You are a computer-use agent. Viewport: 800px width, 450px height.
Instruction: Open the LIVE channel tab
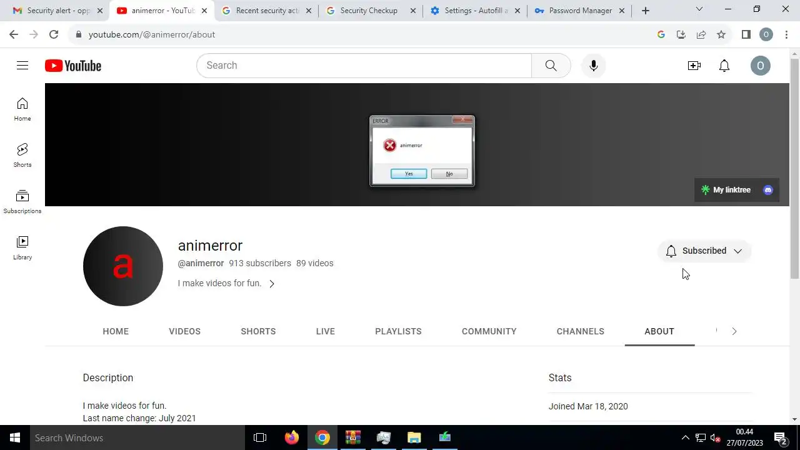point(326,331)
